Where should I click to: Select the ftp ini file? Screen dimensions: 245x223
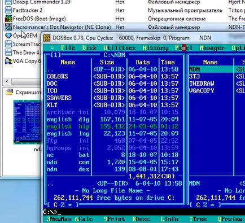coord(112,141)
